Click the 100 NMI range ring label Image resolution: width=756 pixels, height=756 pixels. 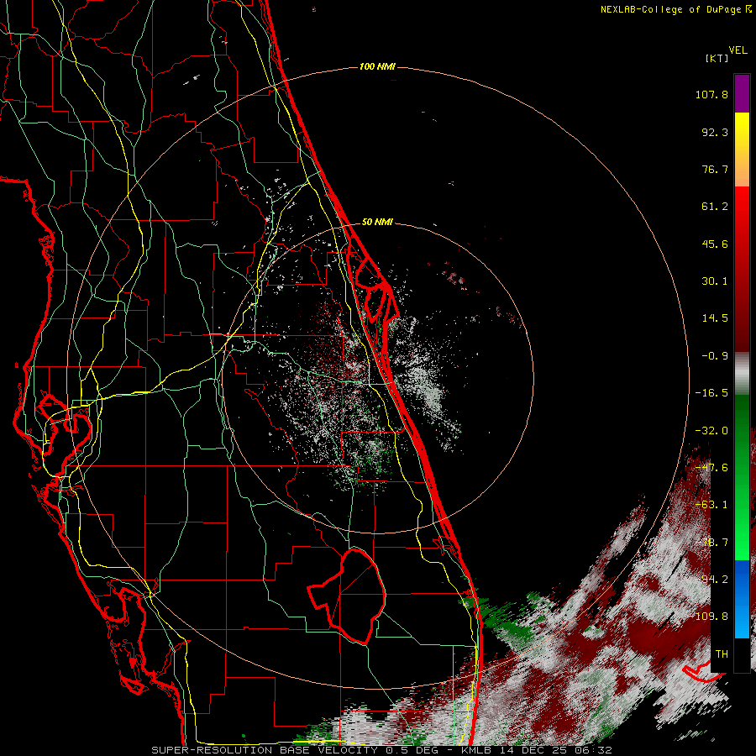[377, 66]
